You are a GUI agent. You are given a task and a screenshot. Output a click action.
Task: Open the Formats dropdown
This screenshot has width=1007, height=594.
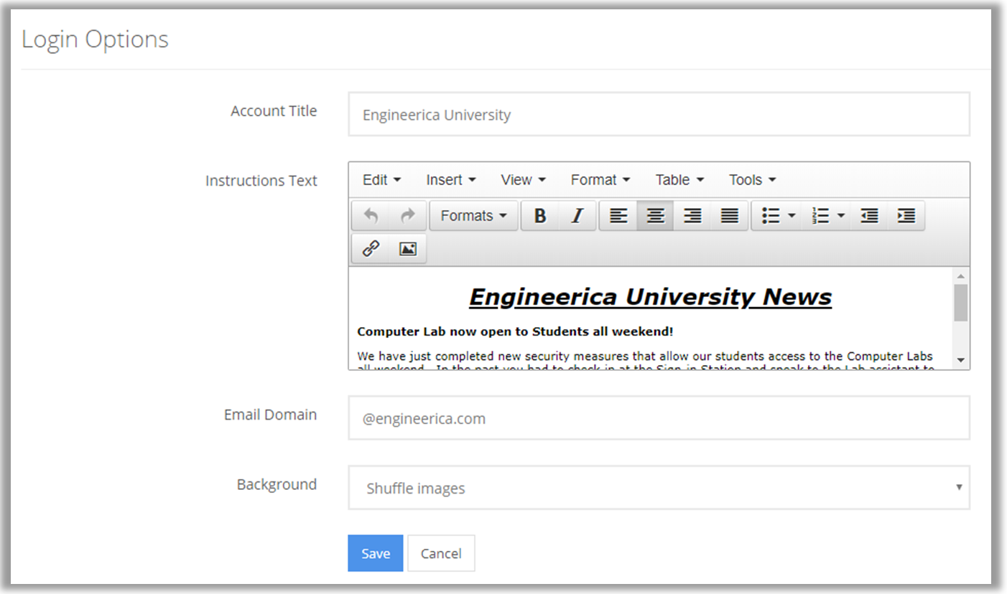click(x=473, y=215)
